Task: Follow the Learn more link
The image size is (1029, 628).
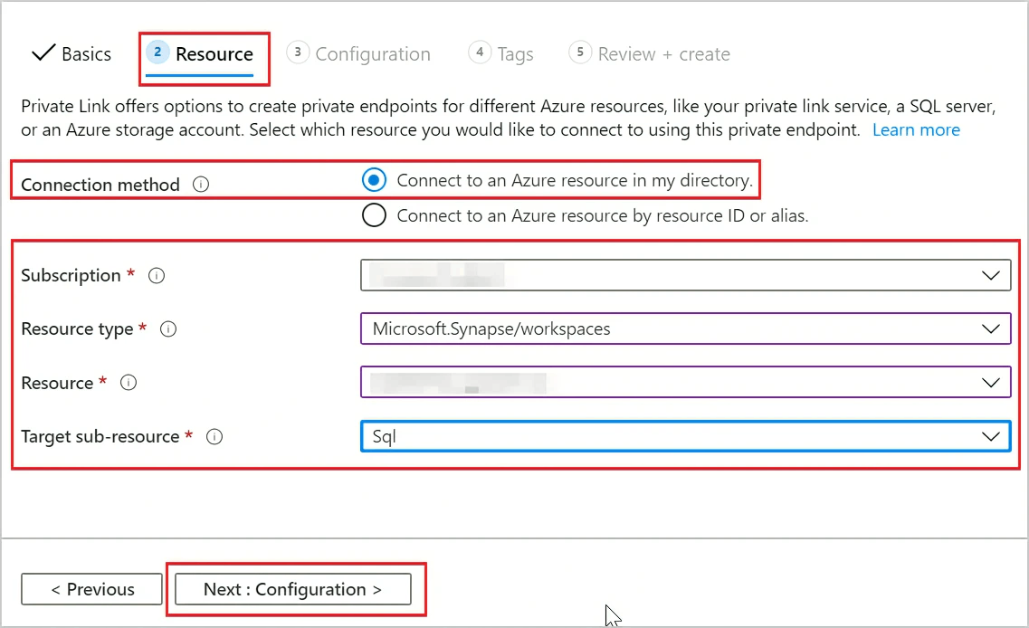Action: coord(916,129)
